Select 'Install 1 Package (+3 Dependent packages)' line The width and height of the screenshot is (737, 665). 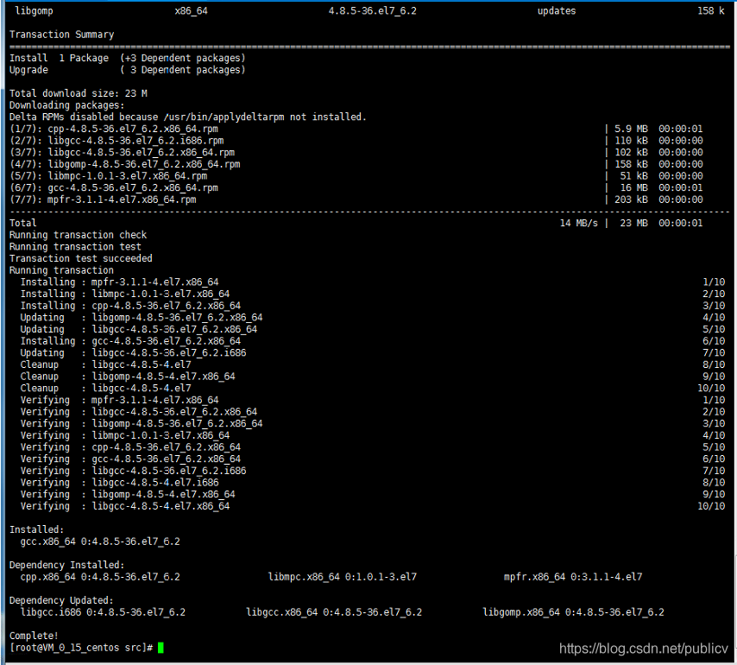(x=128, y=58)
